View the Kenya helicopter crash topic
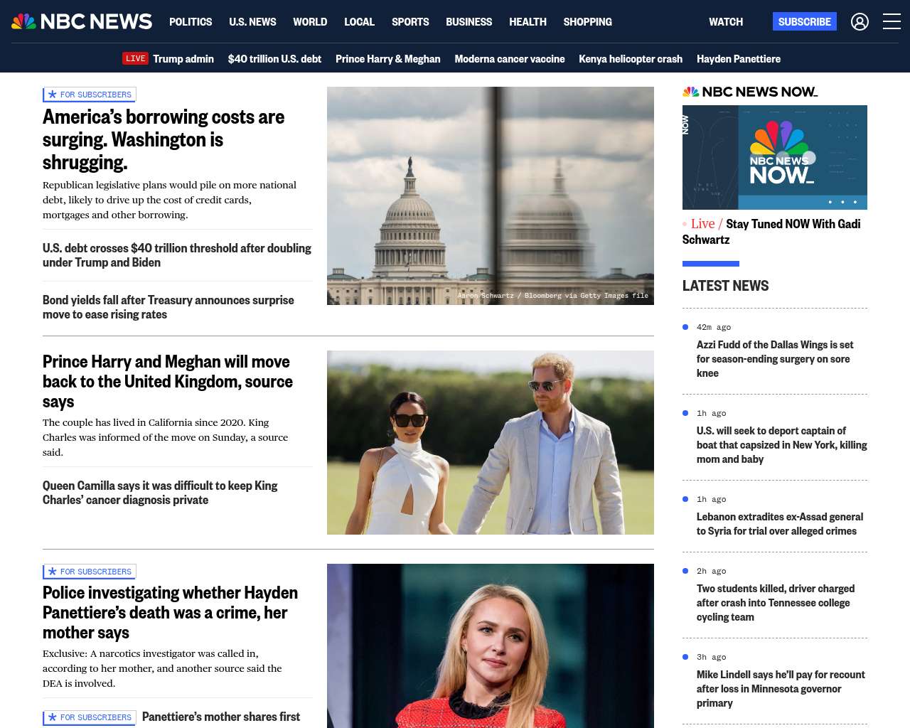The height and width of the screenshot is (728, 910). point(631,59)
